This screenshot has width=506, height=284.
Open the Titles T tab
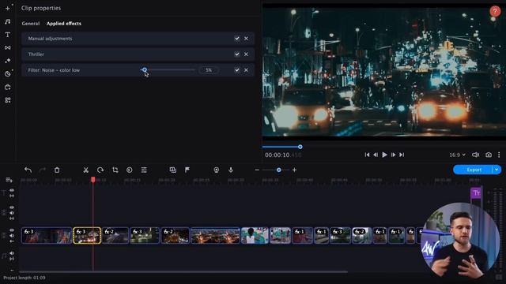pos(7,35)
